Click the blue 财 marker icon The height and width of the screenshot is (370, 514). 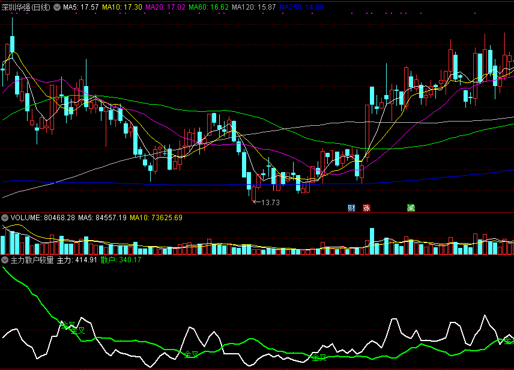click(x=351, y=208)
